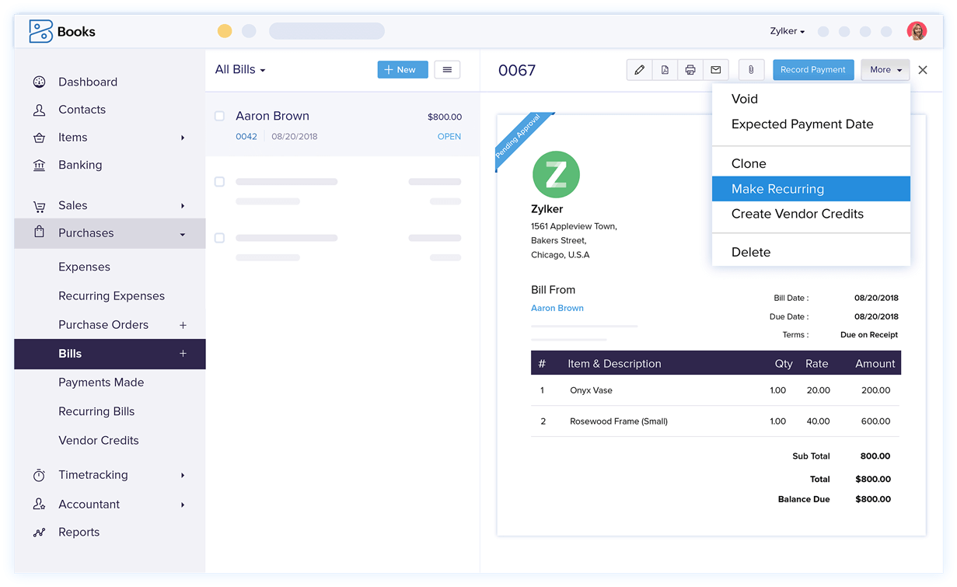Click the $800.00 amount in bill list
957x587 pixels.
click(445, 117)
